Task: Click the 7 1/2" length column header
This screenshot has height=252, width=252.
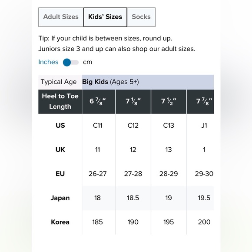Action: click(x=169, y=102)
